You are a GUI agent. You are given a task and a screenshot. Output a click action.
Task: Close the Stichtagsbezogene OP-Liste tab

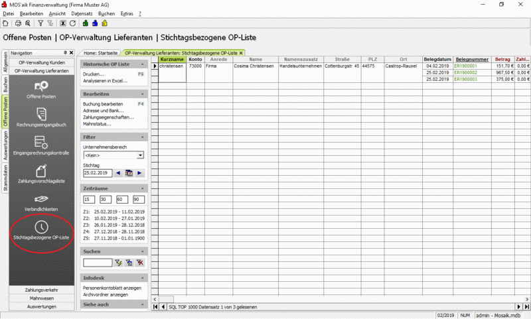pyautogui.click(x=241, y=53)
